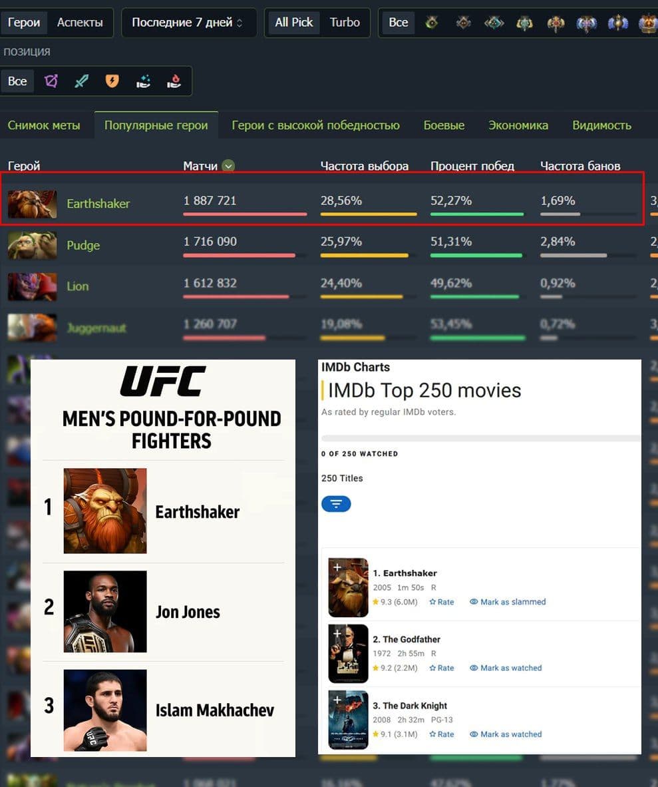The image size is (658, 787).
Task: Filter by Ancient rank medal icon
Action: tap(587, 23)
